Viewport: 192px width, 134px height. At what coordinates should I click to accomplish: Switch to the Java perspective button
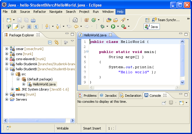pos(152,27)
